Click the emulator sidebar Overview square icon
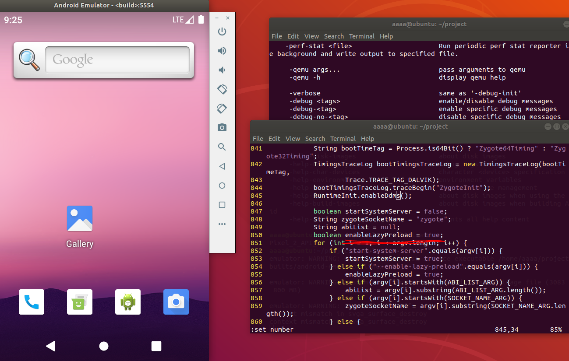569x361 pixels. click(x=222, y=205)
